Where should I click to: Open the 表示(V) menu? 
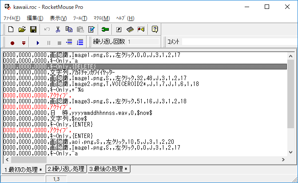[x=58, y=18]
